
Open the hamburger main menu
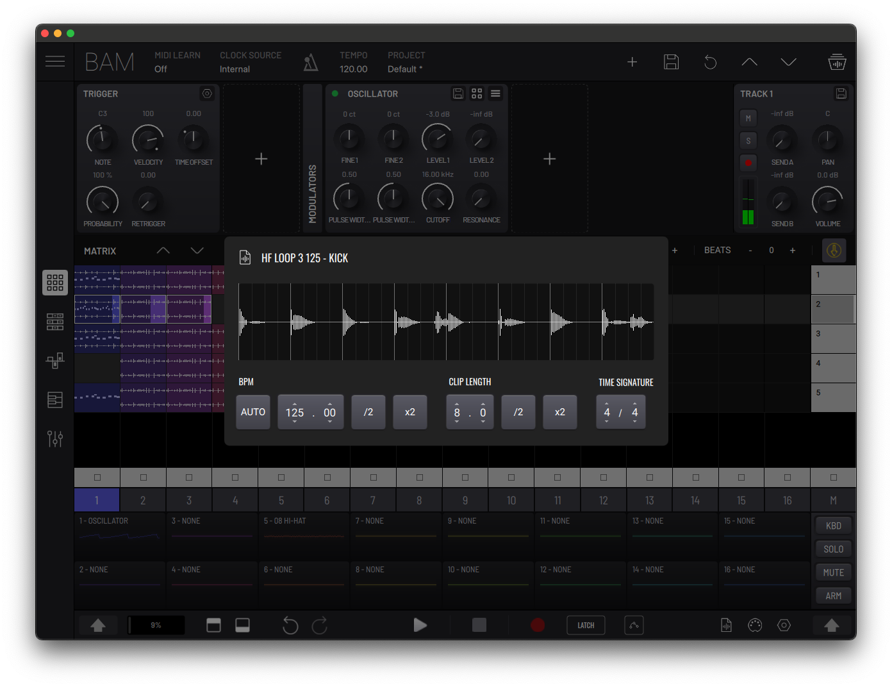click(x=55, y=62)
